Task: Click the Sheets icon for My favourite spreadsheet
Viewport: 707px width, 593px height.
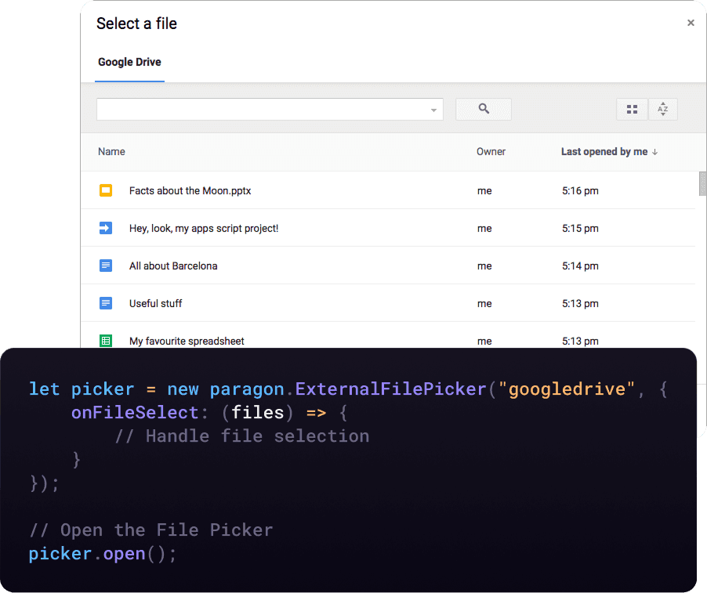Action: tap(106, 341)
